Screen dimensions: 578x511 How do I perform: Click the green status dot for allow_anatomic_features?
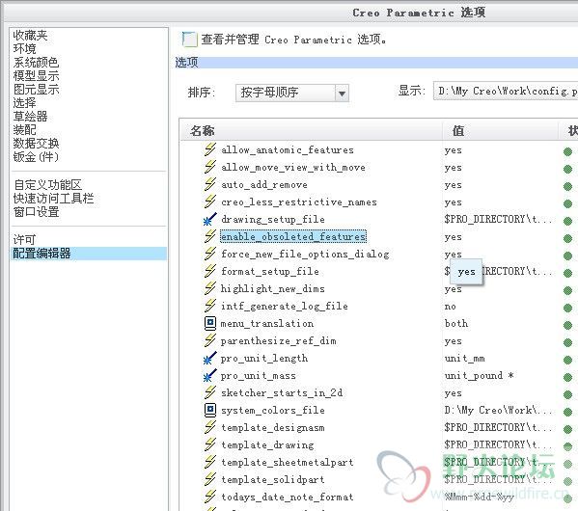click(x=567, y=151)
